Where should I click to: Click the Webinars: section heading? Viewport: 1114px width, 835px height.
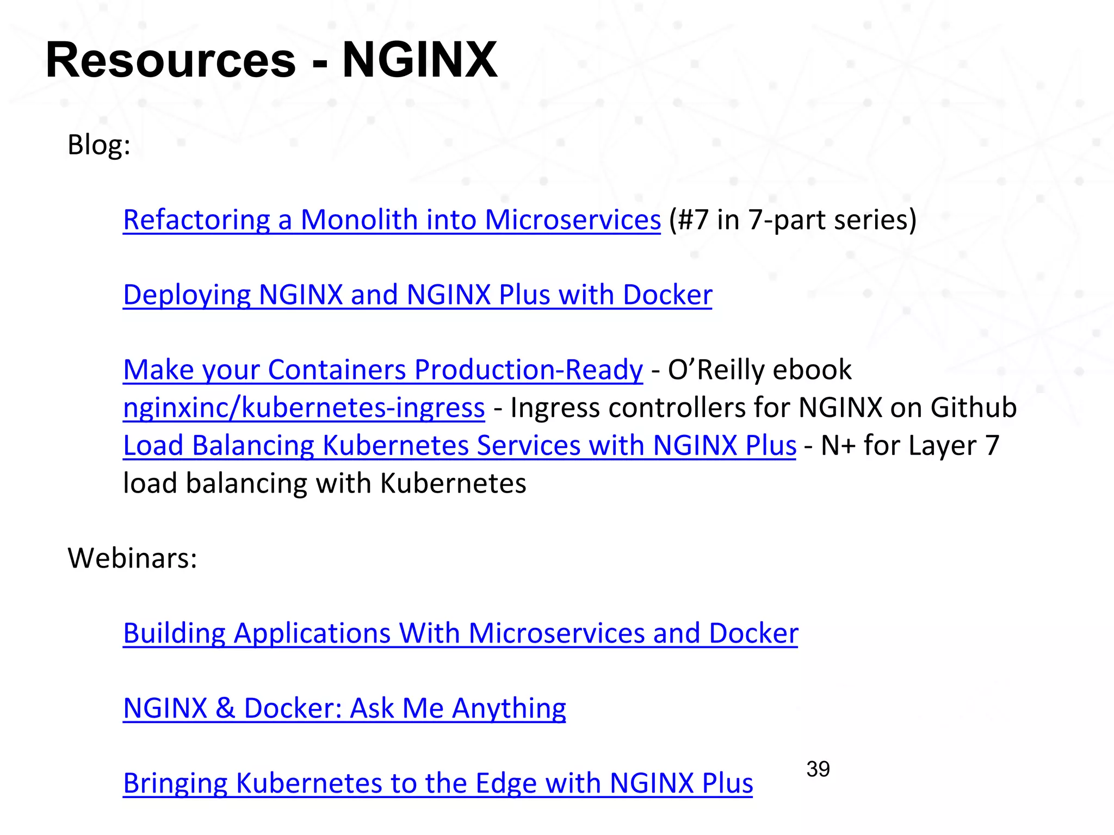[x=132, y=558]
